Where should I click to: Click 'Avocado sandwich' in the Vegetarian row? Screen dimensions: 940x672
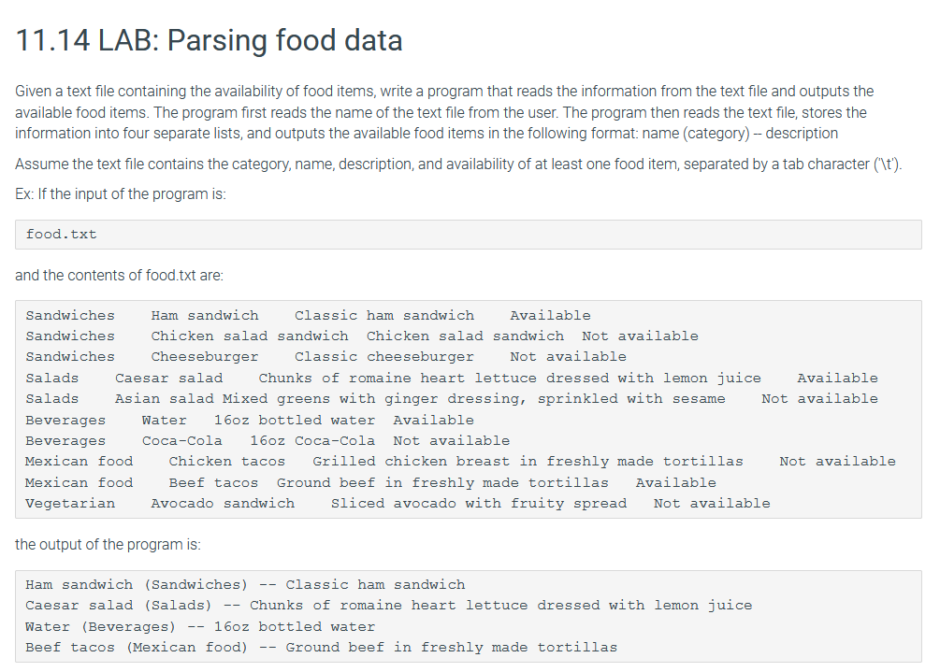tap(223, 504)
